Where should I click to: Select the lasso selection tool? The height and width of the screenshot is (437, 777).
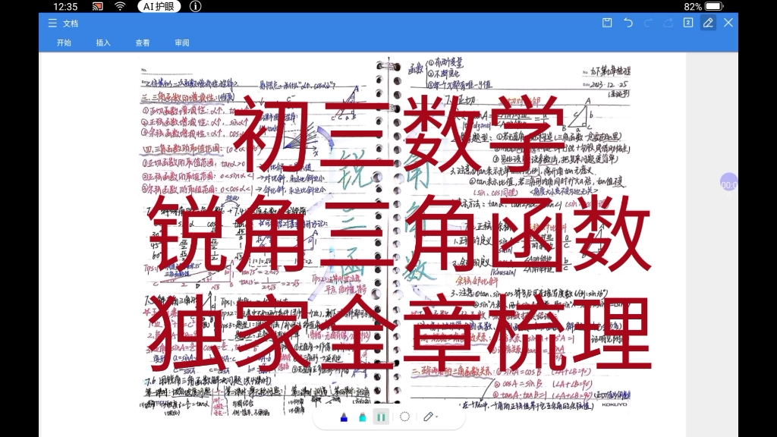click(x=404, y=417)
